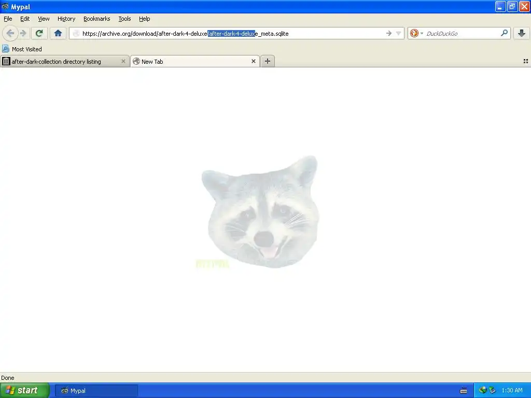Image resolution: width=531 pixels, height=398 pixels.
Task: Open the Edit menu
Action: (x=25, y=19)
